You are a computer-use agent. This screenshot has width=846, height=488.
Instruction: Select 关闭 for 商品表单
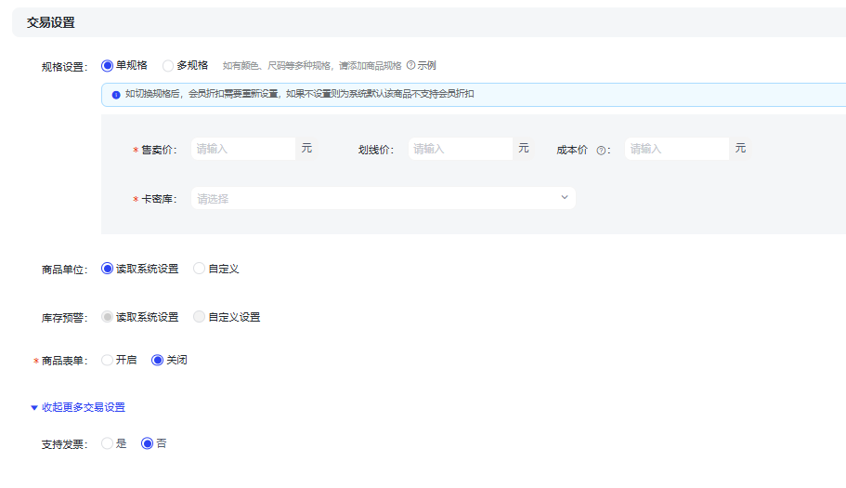point(157,360)
